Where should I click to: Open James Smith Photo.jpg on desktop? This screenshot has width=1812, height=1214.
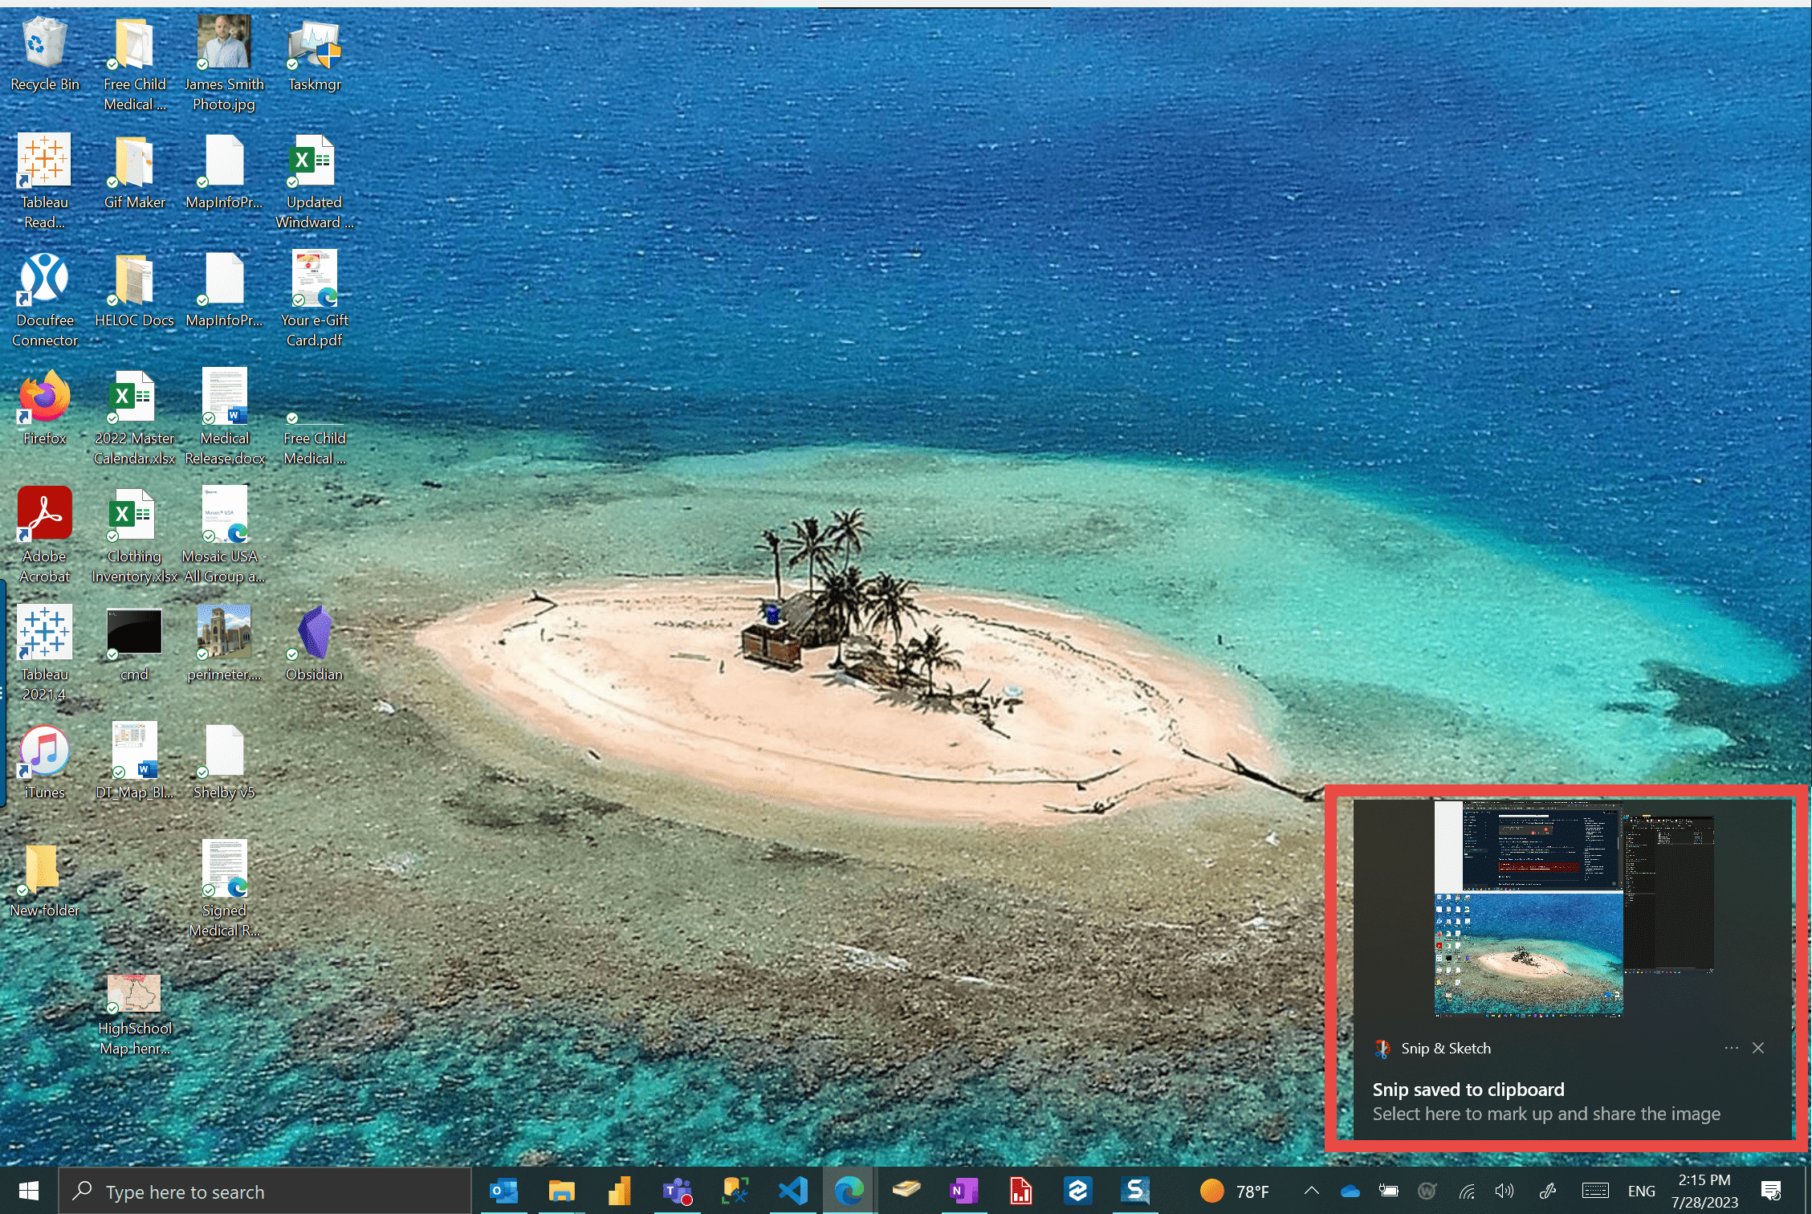(224, 63)
